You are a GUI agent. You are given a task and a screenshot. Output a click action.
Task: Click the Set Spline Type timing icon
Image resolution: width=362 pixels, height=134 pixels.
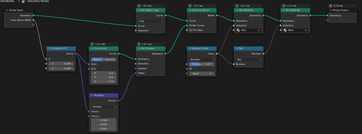pos(139,6)
